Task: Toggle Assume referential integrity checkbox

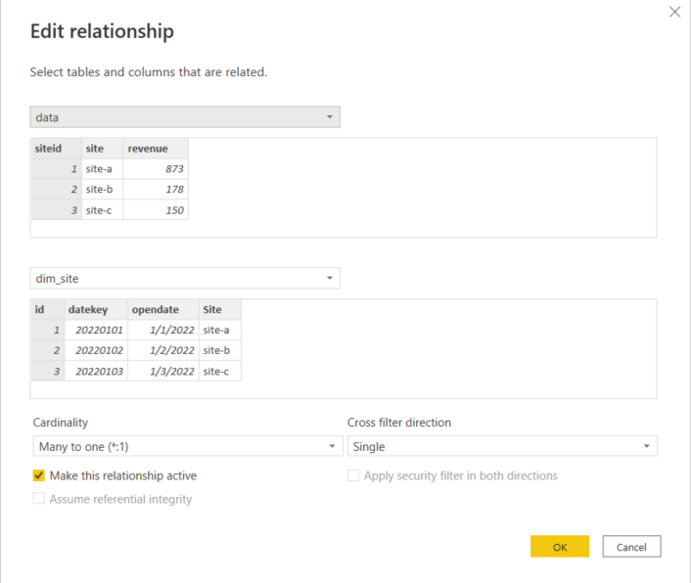Action: coord(39,499)
